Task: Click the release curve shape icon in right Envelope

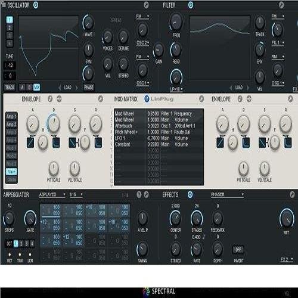Action: pyautogui.click(x=288, y=142)
